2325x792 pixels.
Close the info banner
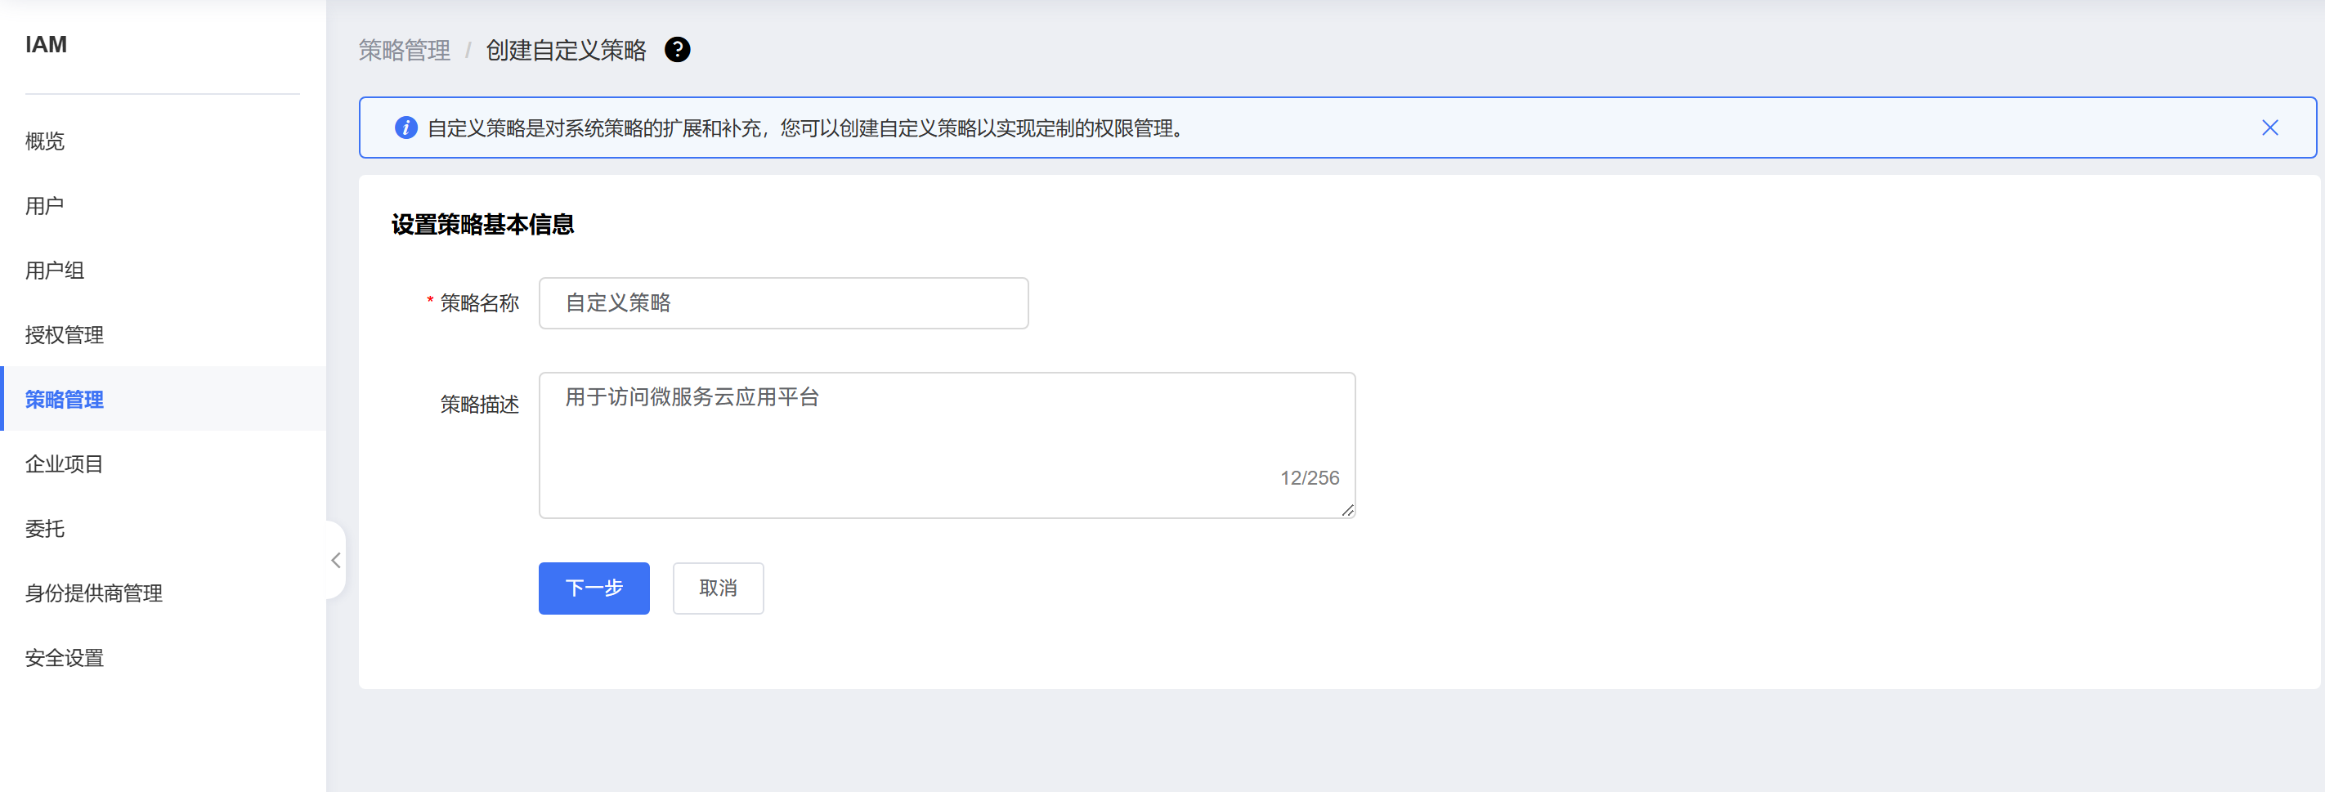[2270, 128]
